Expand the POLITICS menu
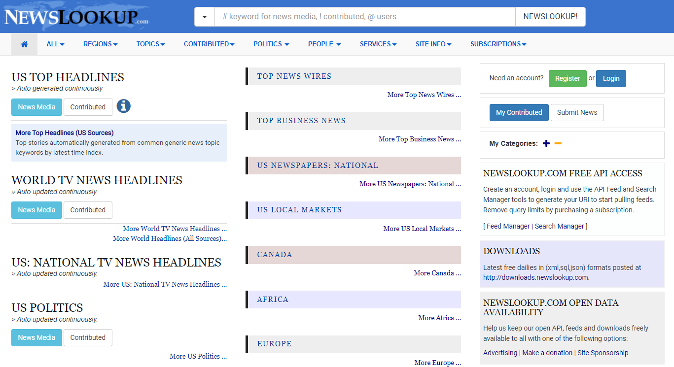674x367 pixels. 271,44
